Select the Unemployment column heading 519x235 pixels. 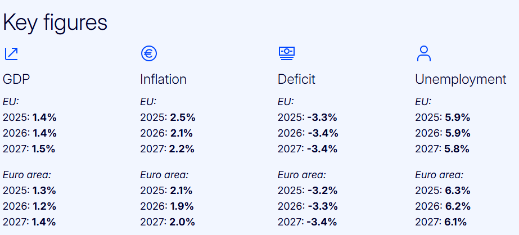[461, 79]
